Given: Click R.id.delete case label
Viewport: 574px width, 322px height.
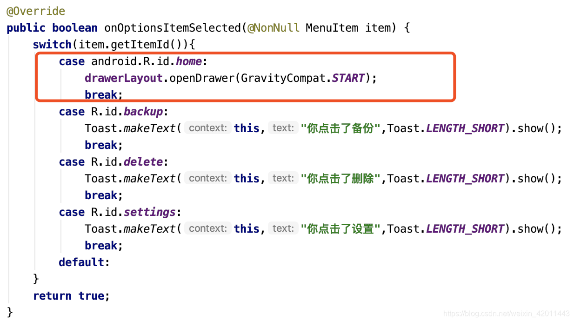Looking at the screenshot, I should coord(127,162).
